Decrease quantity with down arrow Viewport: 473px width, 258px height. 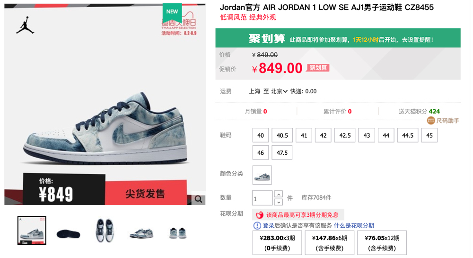(279, 202)
